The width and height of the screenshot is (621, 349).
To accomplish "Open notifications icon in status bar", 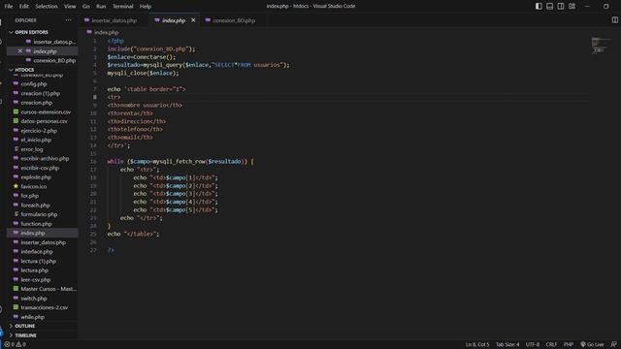I will 613,345.
